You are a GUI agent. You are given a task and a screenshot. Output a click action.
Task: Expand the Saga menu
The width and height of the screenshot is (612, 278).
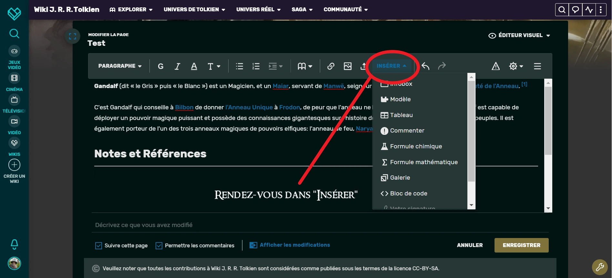coord(302,10)
